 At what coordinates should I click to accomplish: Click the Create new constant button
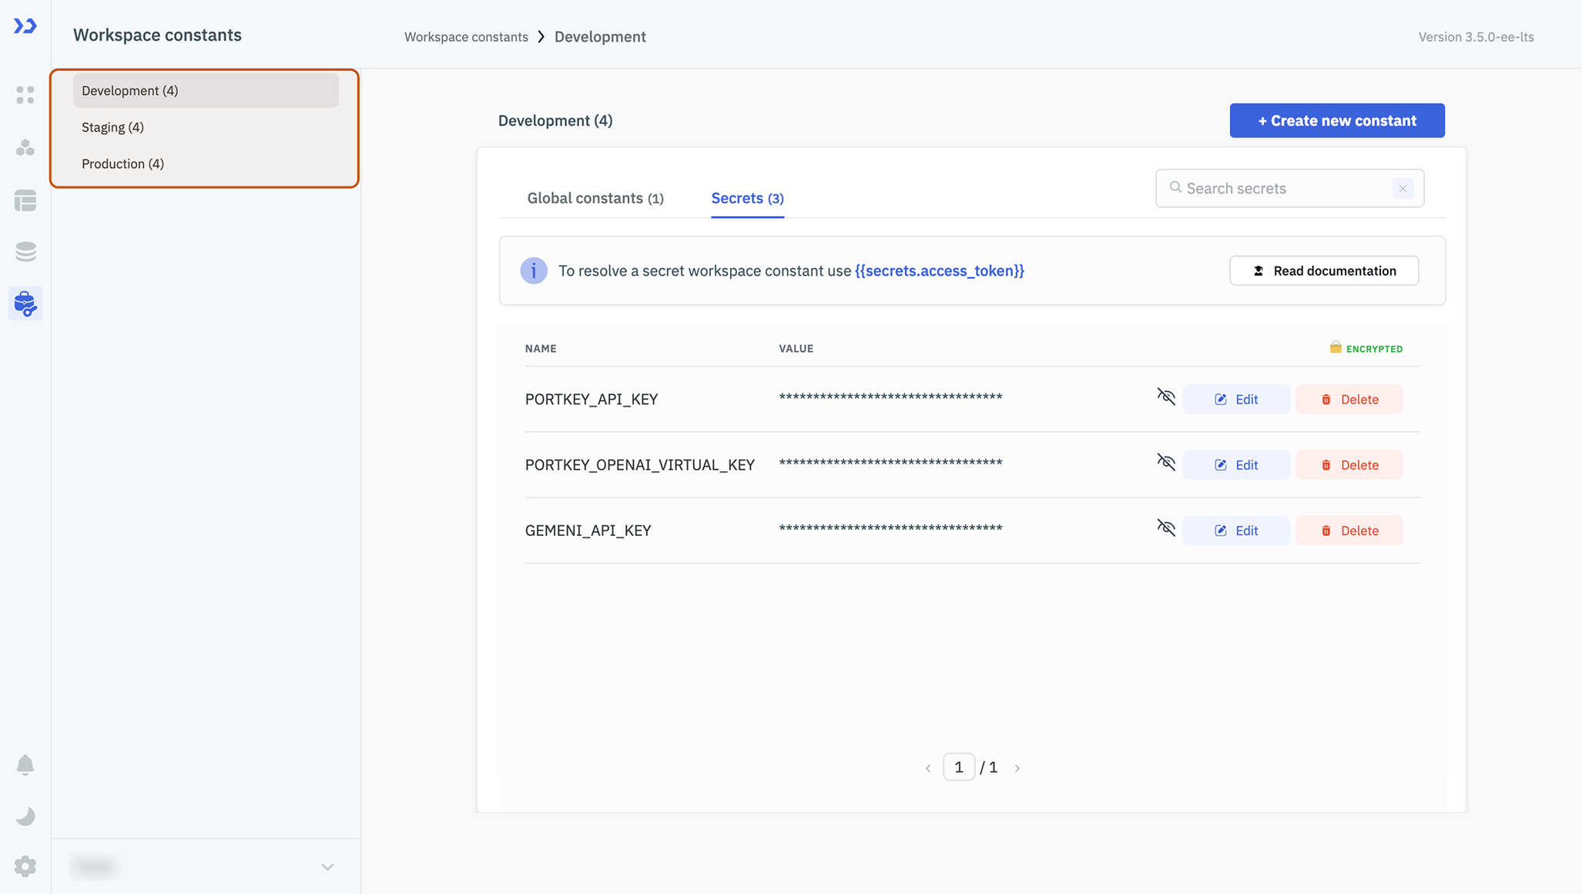pyautogui.click(x=1336, y=120)
